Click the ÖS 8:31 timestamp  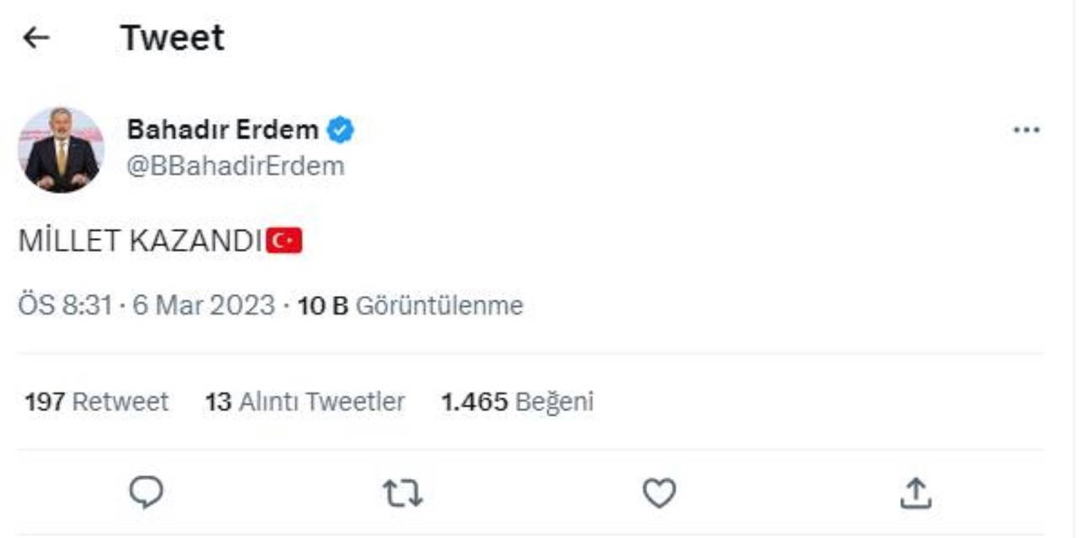[65, 305]
